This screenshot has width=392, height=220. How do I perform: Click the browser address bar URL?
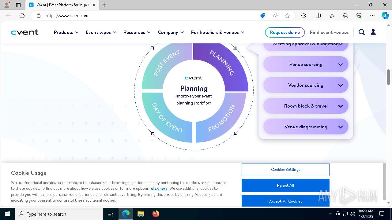click(x=67, y=16)
